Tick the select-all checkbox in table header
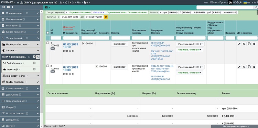The width and height of the screenshot is (258, 128). pos(48,33)
